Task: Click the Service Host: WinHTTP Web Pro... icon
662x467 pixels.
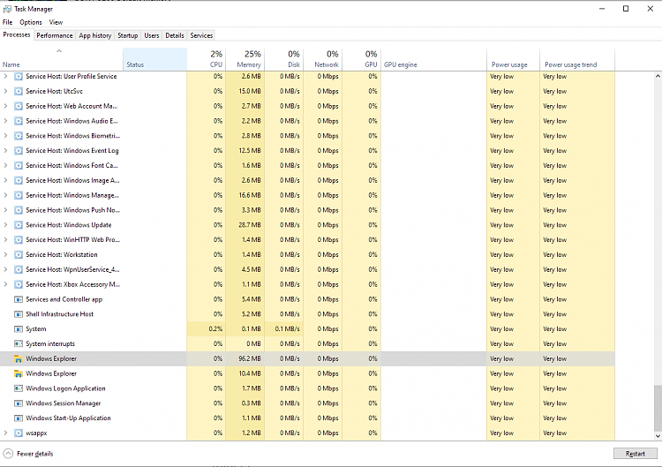Action: (x=19, y=240)
